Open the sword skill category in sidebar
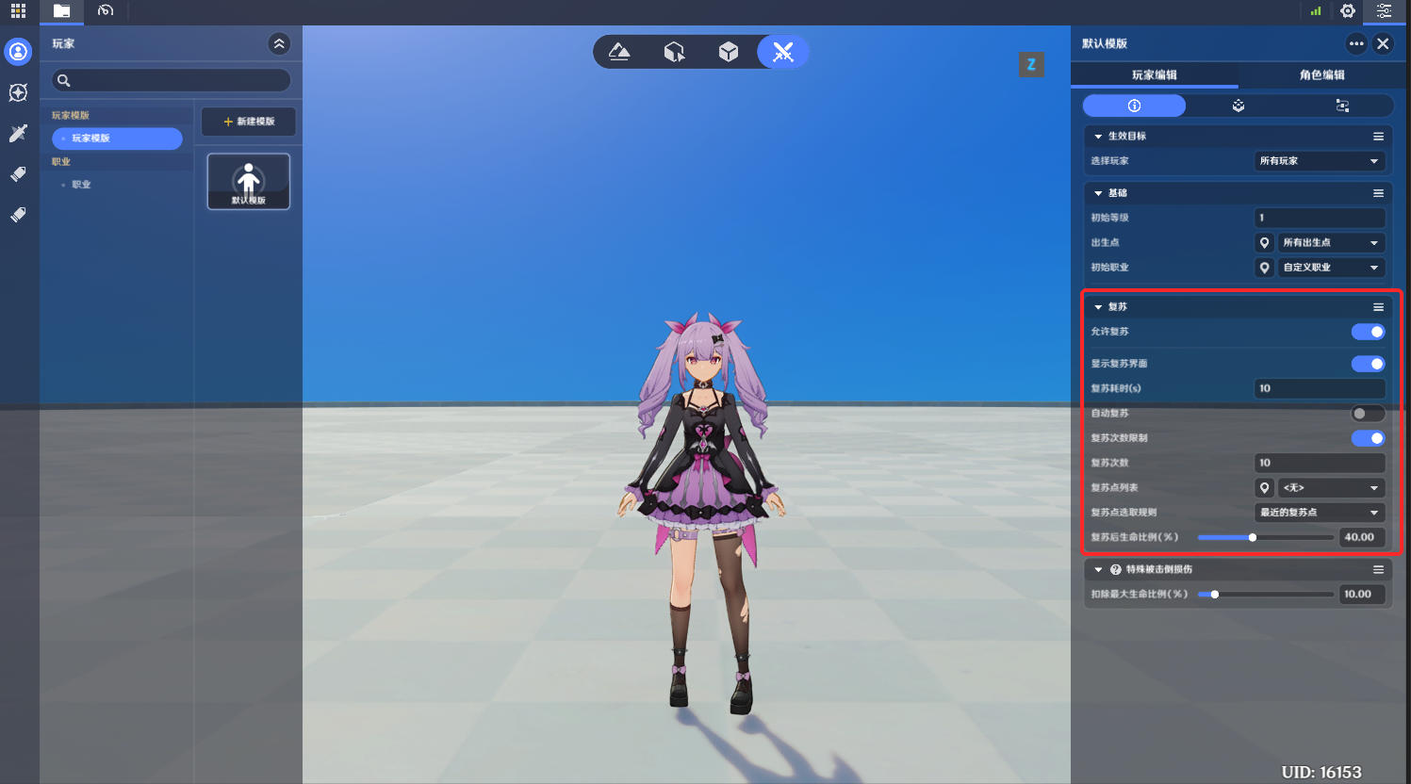Viewport: 1411px width, 784px height. [x=18, y=134]
